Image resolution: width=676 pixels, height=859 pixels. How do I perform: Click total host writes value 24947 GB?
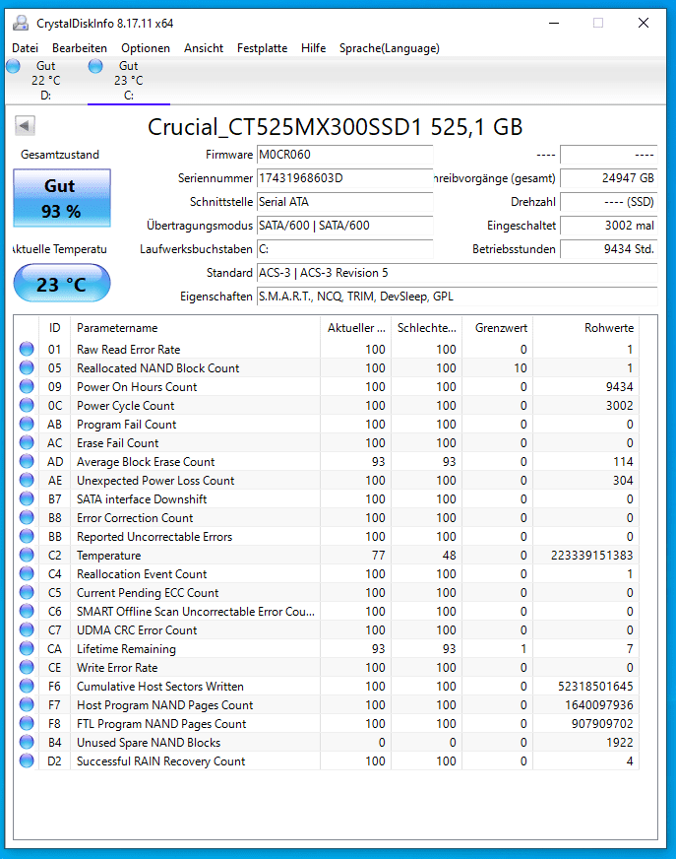pyautogui.click(x=609, y=178)
